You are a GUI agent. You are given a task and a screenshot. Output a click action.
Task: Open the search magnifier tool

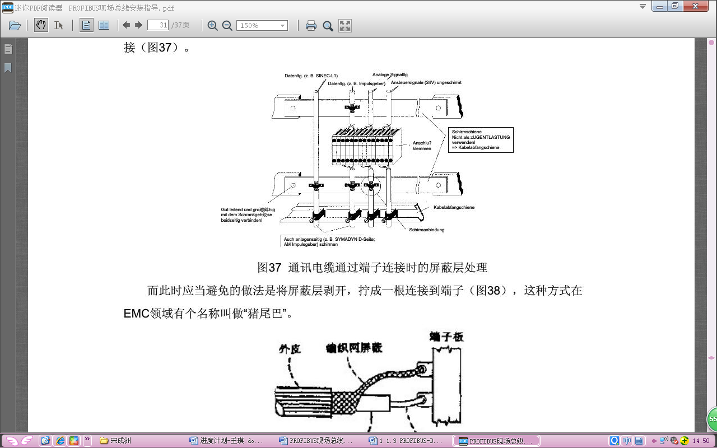328,25
